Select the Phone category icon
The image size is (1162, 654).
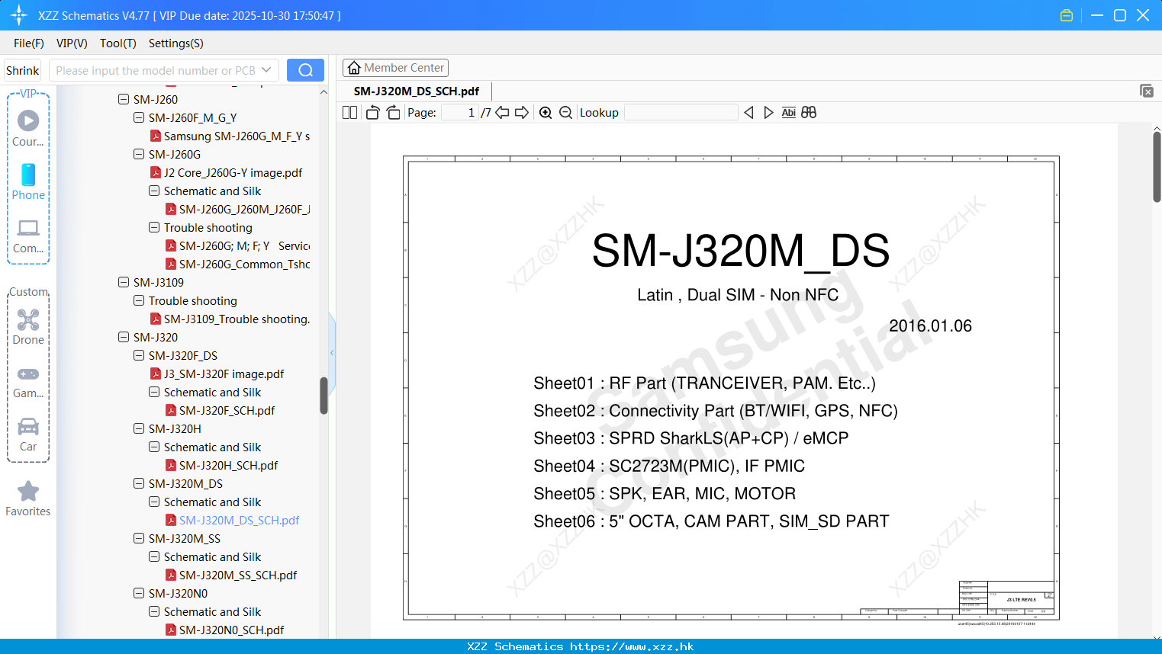click(28, 175)
